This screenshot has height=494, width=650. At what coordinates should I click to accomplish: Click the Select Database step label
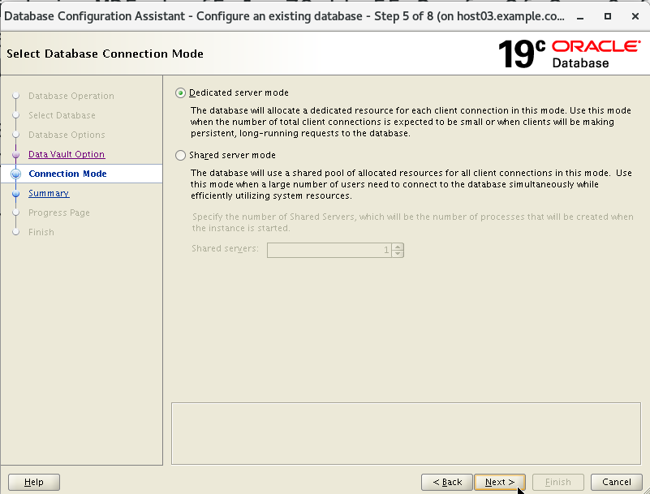click(62, 115)
